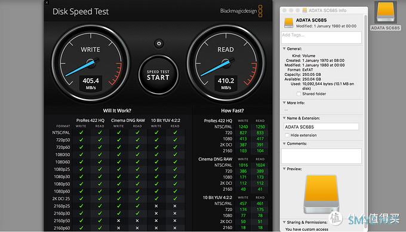Click 10 Bit YUV write X in 2160p25 row
The width and height of the screenshot is (406, 232).
pyautogui.click(x=156, y=206)
